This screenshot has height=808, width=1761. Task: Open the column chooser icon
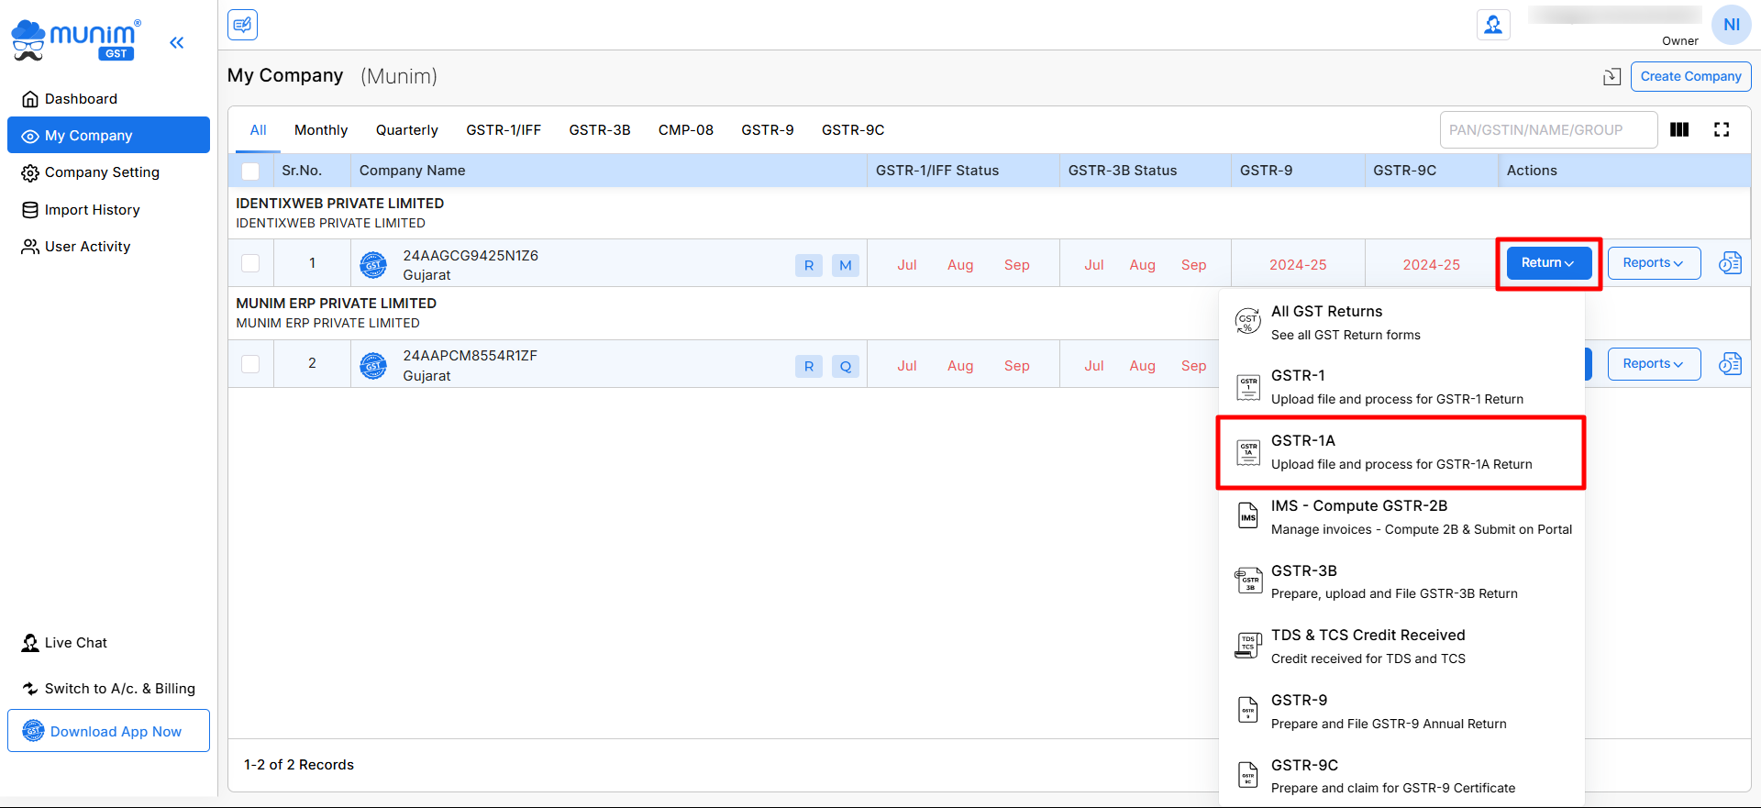point(1679,129)
